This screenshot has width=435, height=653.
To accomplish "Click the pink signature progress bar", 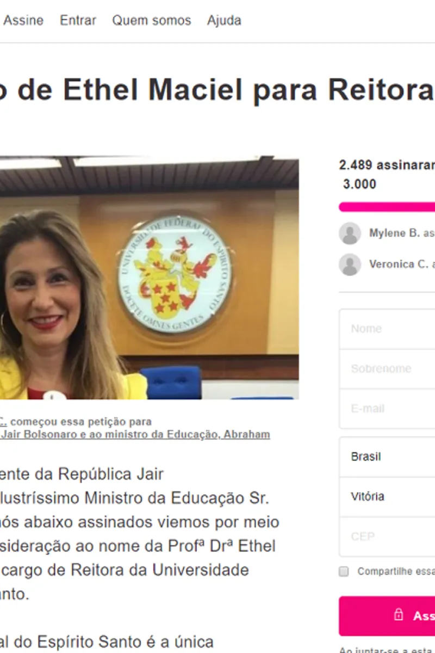I will [387, 207].
